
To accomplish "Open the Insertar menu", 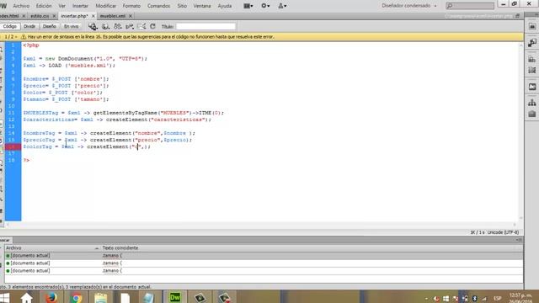I will point(80,6).
